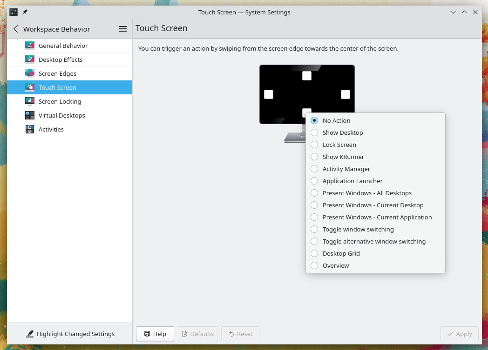Click the Activities sidebar icon

(30, 130)
